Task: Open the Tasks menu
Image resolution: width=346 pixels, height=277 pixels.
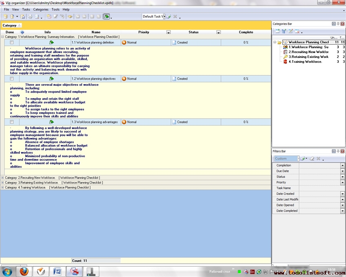Action: pyautogui.click(x=26, y=9)
